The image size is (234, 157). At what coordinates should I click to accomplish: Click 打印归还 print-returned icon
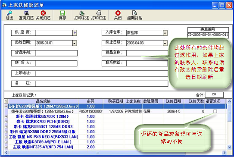pos(99,15)
